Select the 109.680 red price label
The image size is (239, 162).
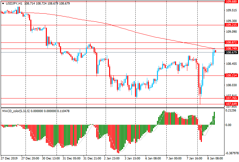pyautogui.click(x=231, y=2)
